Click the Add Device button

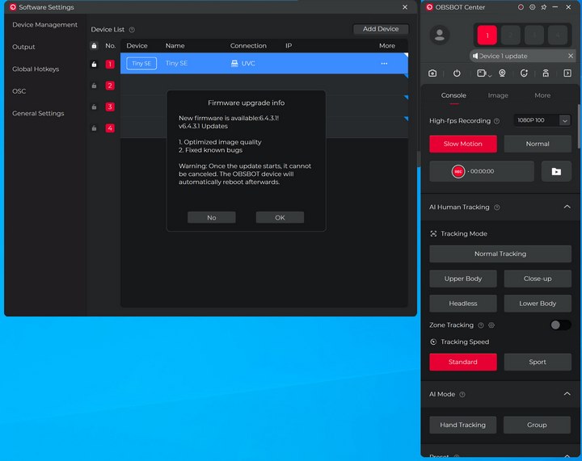pyautogui.click(x=381, y=29)
